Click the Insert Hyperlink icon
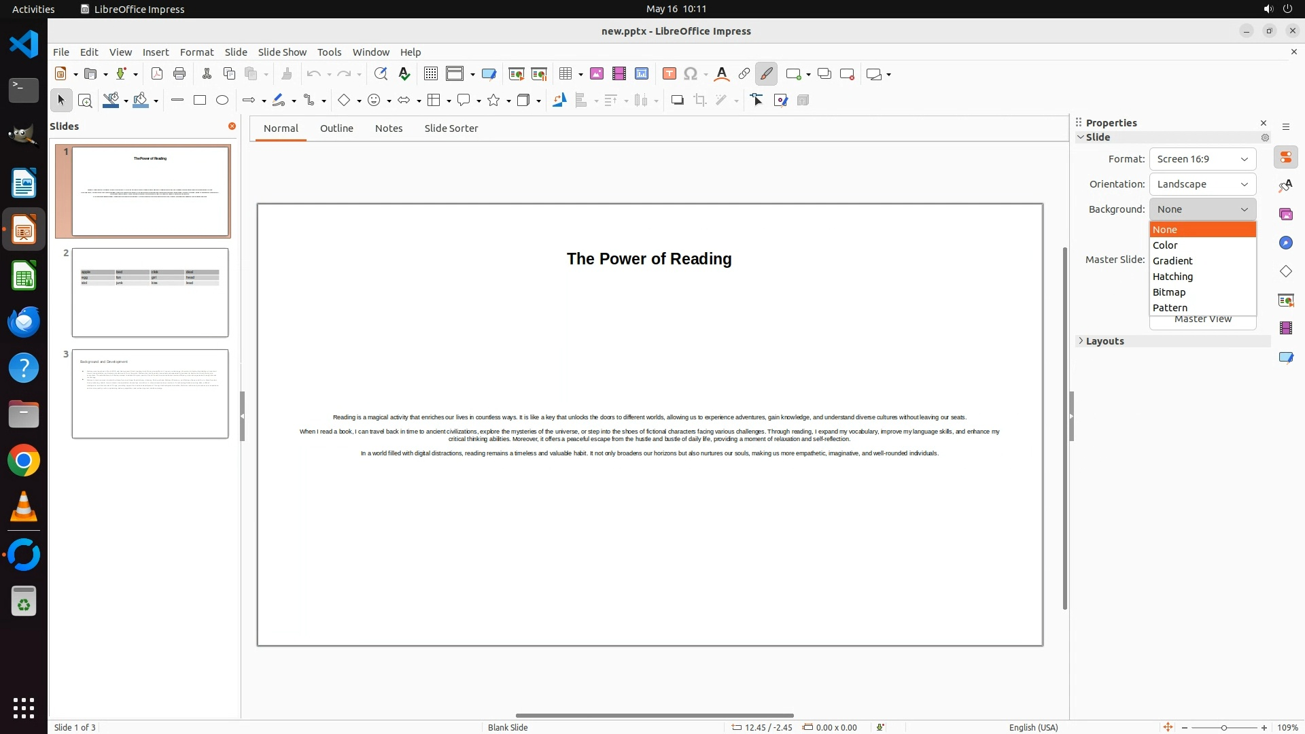Image resolution: width=1305 pixels, height=734 pixels. (x=744, y=74)
